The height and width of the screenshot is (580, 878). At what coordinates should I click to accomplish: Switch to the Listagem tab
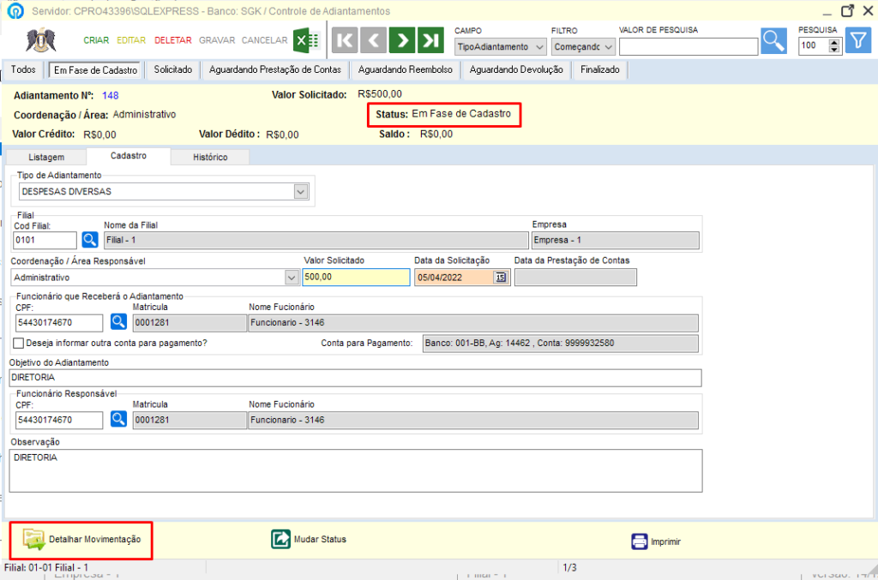46,157
